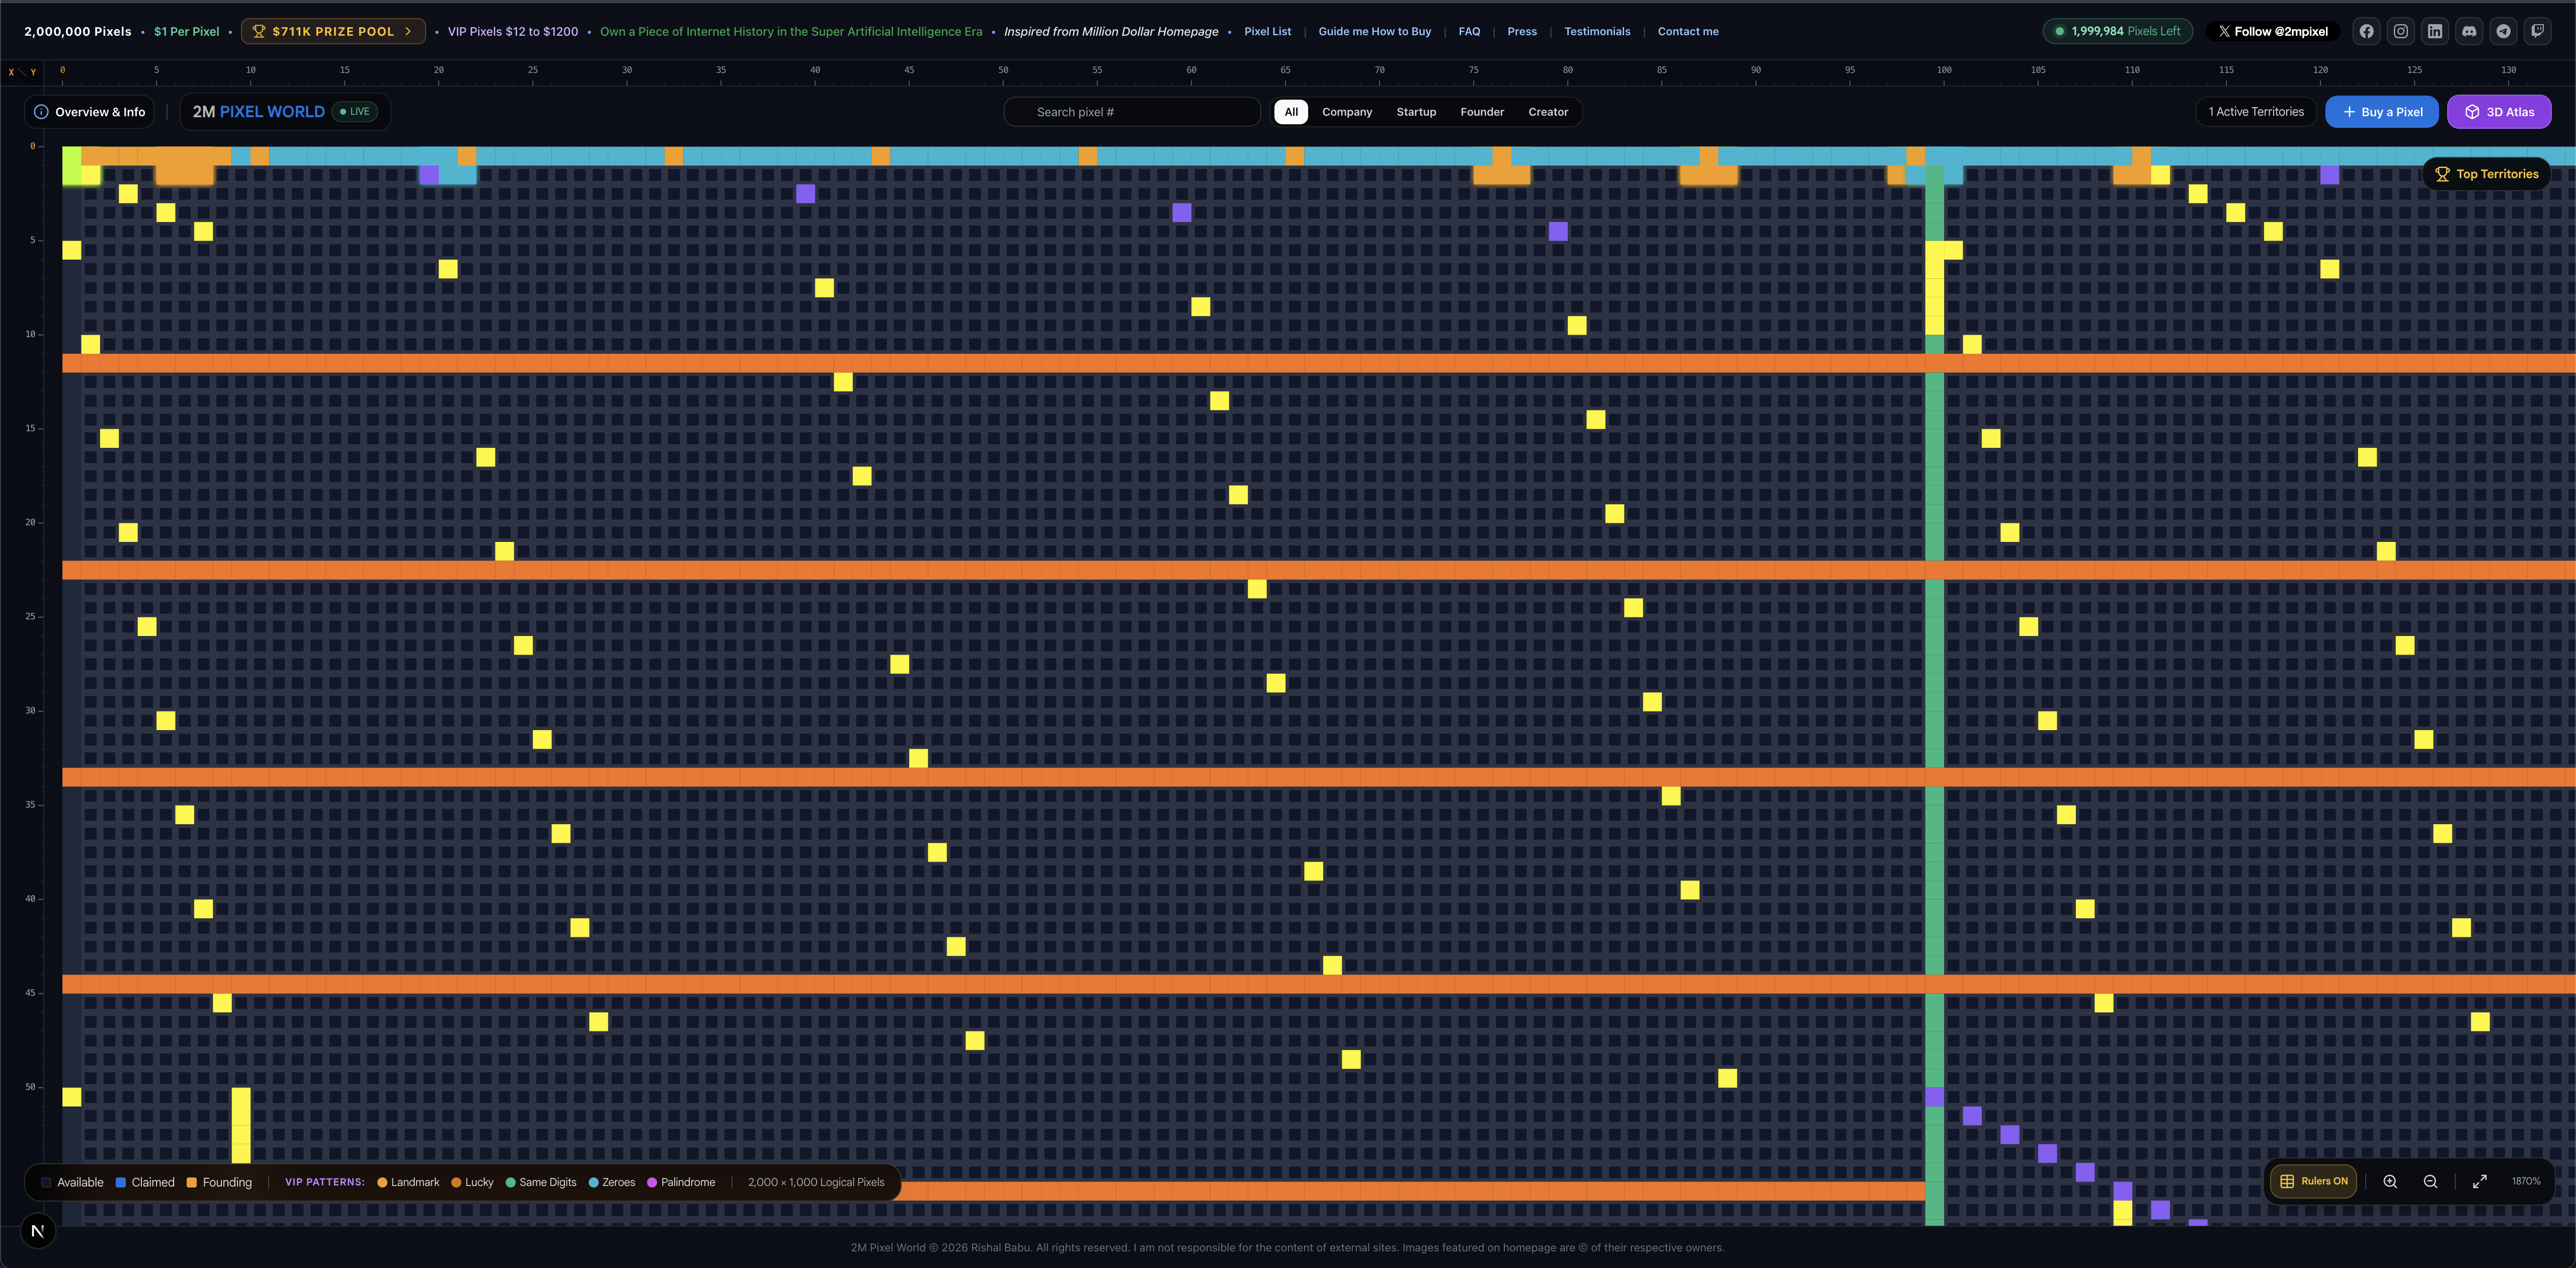Click the 2M PIXEL WORLD title
The width and height of the screenshot is (2576, 1268).
click(258, 112)
